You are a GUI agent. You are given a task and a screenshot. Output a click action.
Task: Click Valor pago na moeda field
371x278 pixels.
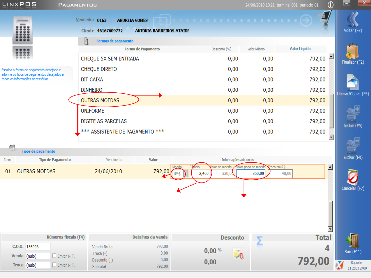tap(251, 173)
